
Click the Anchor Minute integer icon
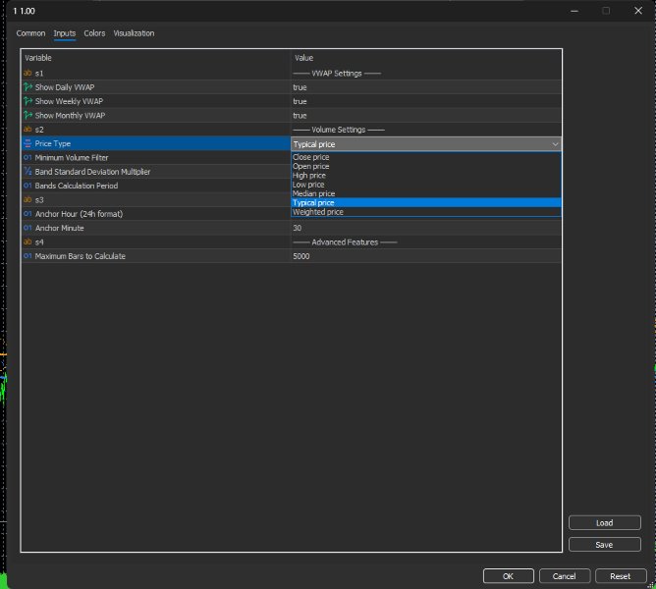27,228
